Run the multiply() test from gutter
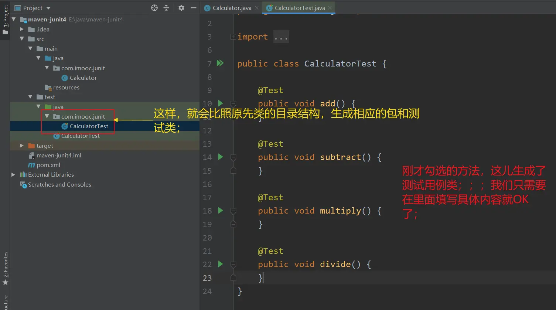Screen dimensions: 556x310 pos(221,210)
